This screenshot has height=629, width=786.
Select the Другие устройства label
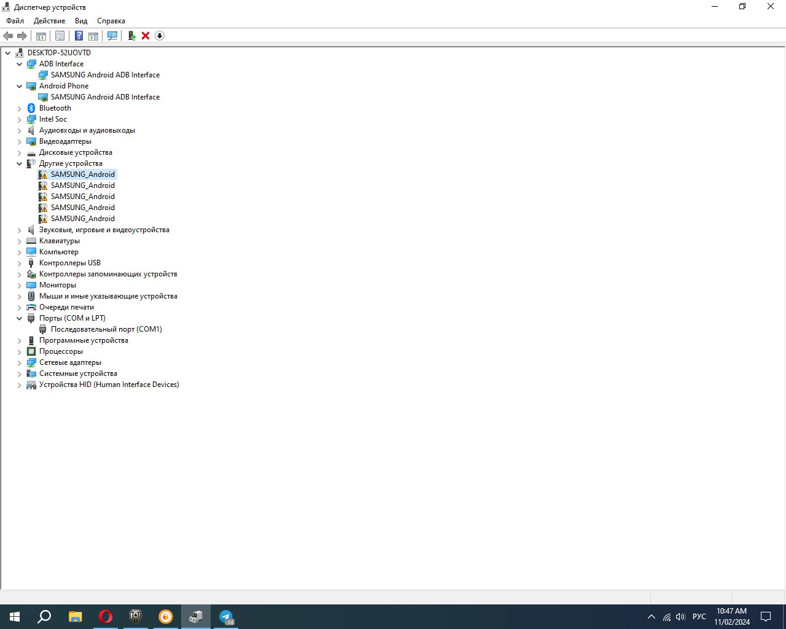[x=71, y=163]
